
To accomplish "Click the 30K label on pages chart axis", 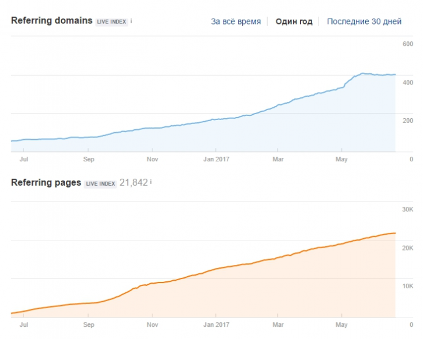I will tap(407, 209).
